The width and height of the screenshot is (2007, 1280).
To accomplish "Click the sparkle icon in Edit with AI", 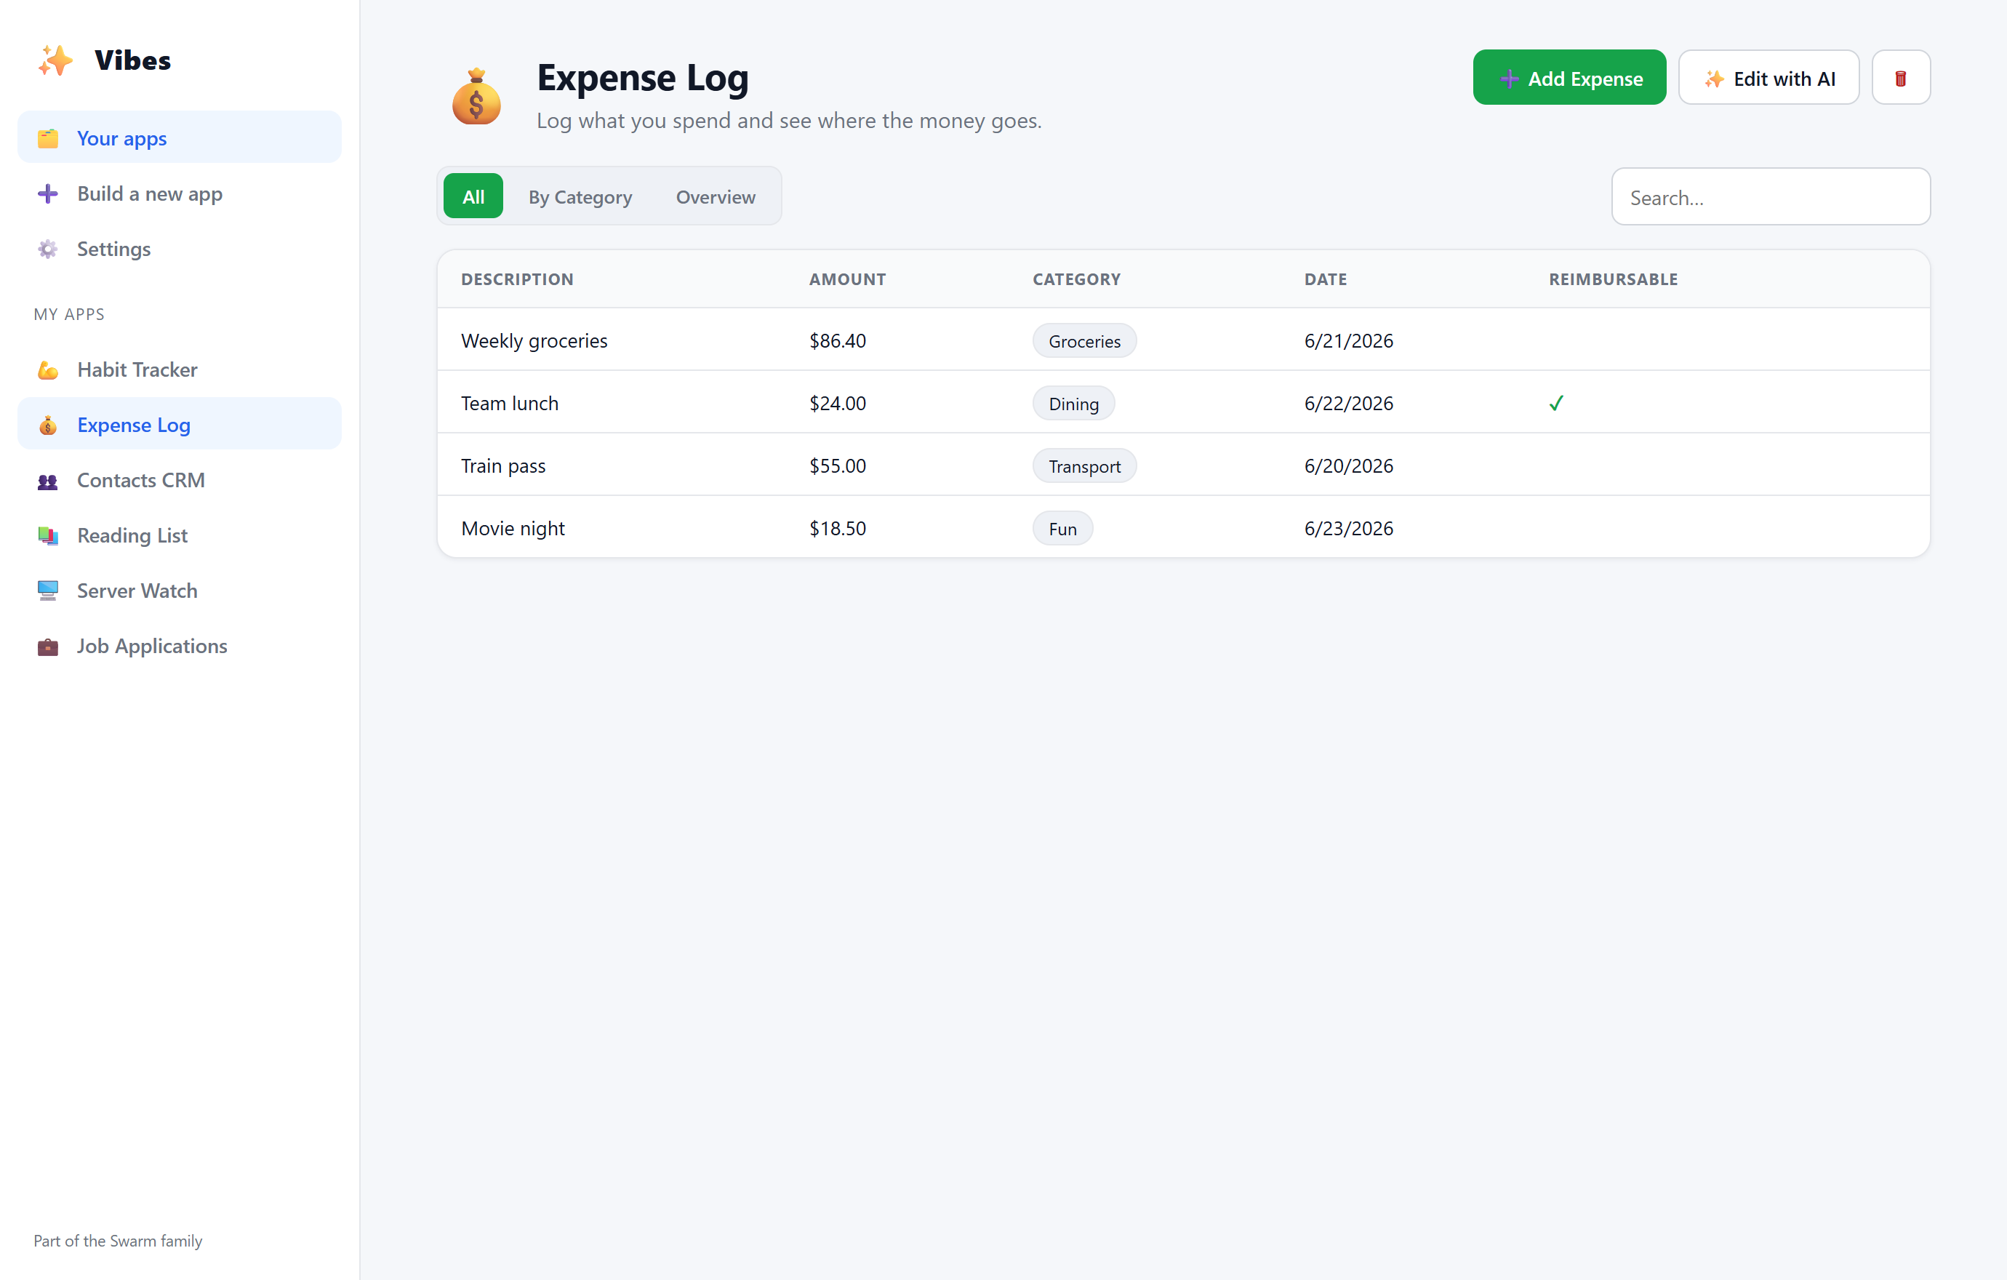I will click(1714, 79).
